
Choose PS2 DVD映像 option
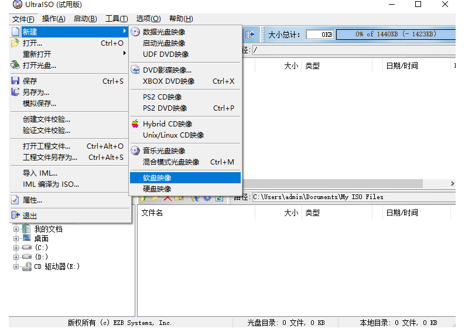pos(185,108)
